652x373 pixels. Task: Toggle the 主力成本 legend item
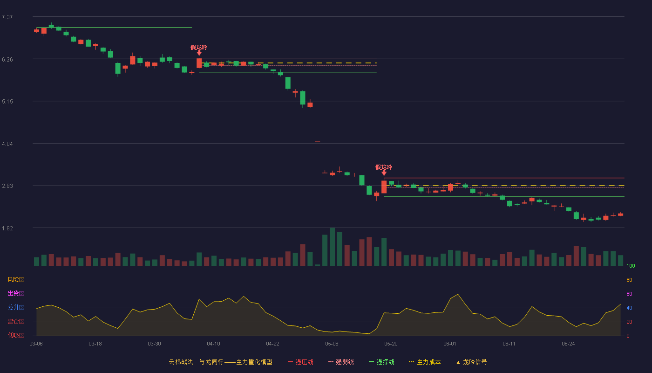(424, 362)
